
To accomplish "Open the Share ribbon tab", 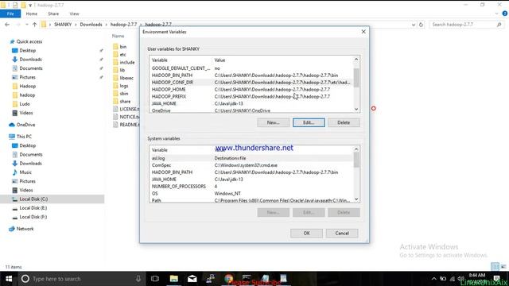I will (x=53, y=14).
